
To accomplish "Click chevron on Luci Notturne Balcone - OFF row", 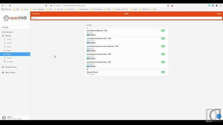I will (x=166, y=31).
